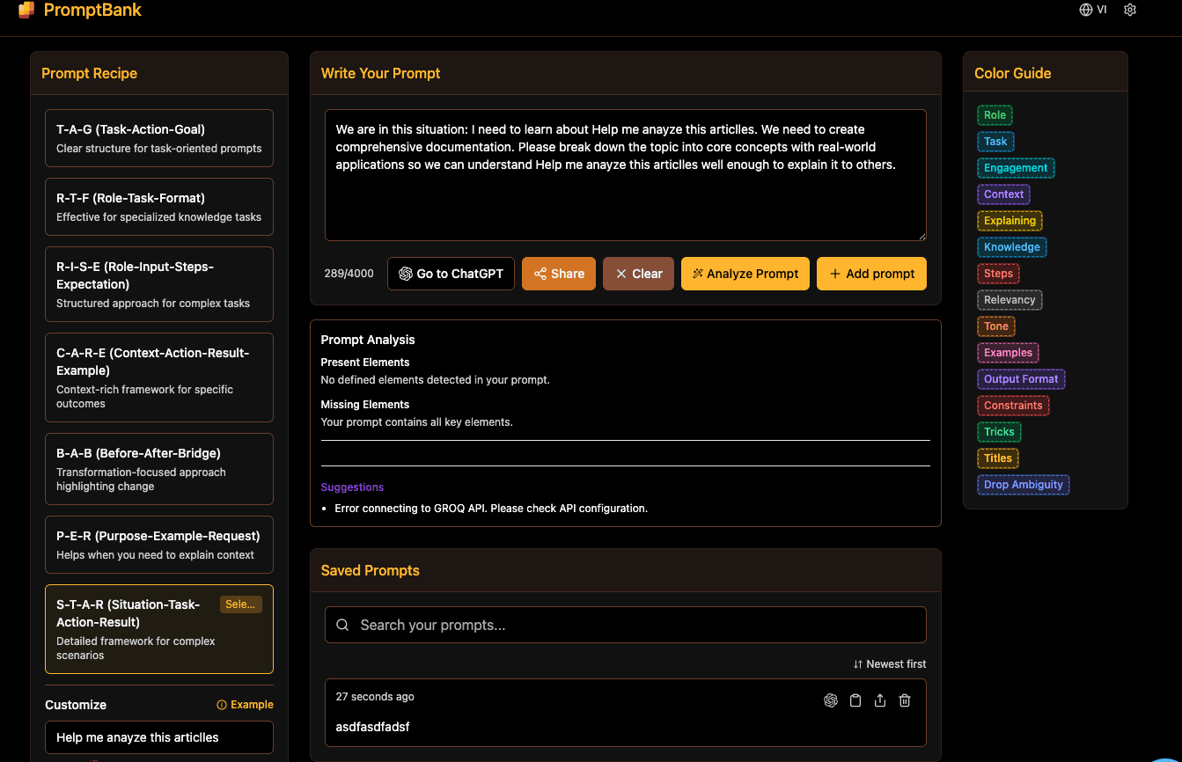Open the B-A-B recipe details
Image resolution: width=1182 pixels, height=762 pixels.
(158, 469)
